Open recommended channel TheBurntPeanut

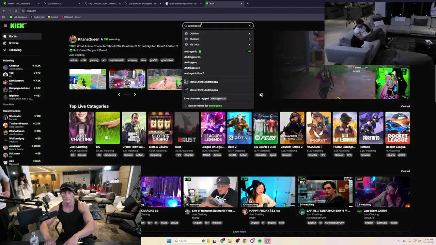[21, 125]
